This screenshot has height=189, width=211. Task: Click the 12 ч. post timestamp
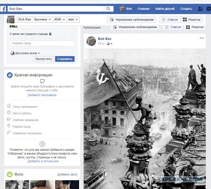click(x=101, y=44)
